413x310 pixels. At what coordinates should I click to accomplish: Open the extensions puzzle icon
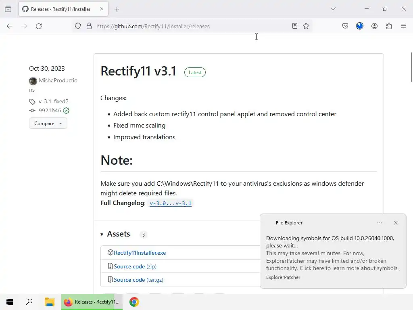[389, 26]
